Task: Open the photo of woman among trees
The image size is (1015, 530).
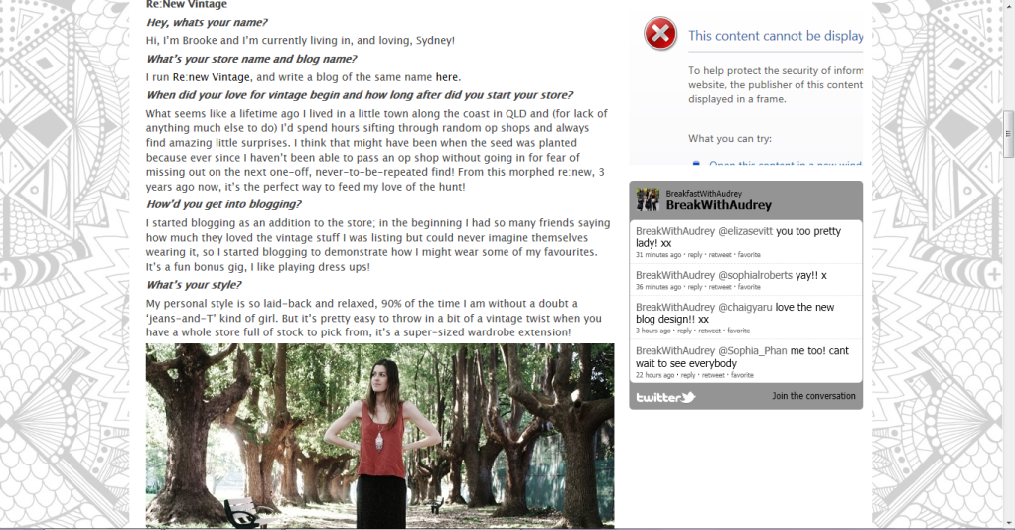Action: (x=379, y=436)
